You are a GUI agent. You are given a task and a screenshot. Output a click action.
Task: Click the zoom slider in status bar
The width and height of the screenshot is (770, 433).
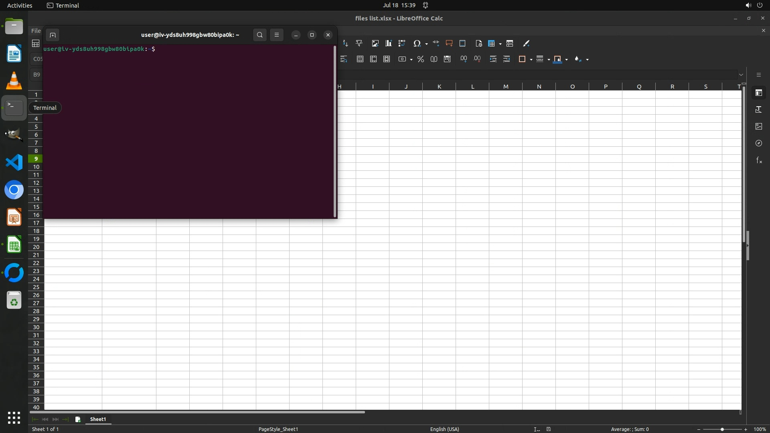pos(722,429)
